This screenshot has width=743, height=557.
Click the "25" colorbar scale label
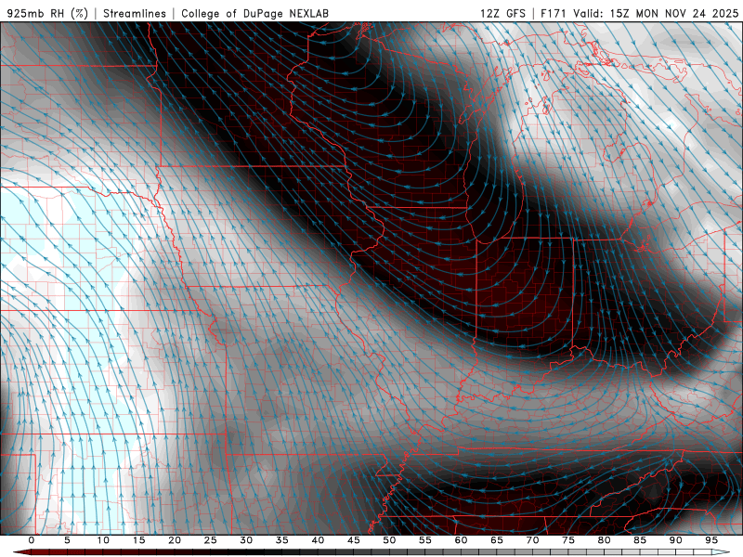point(211,540)
